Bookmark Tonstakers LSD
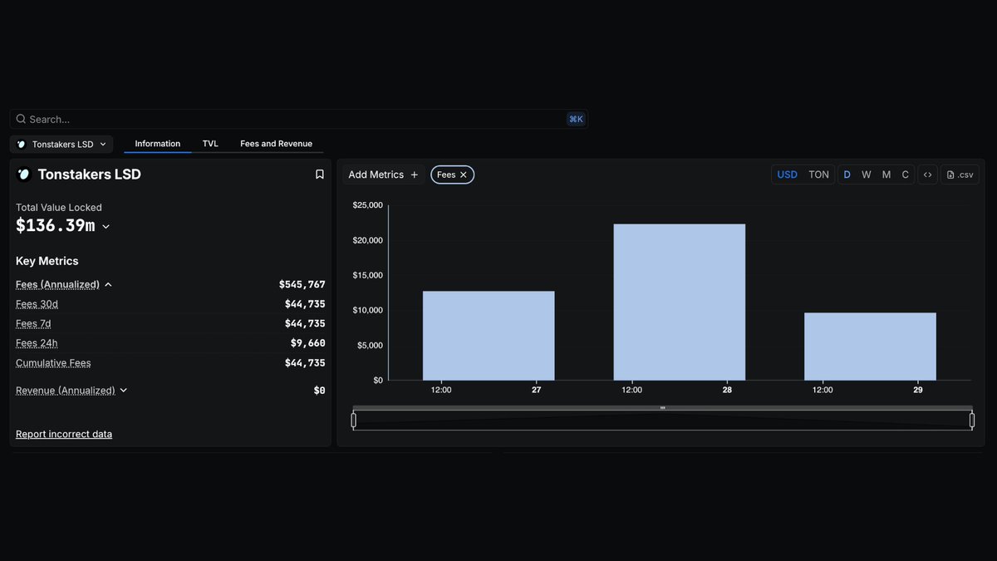Screen dimensions: 997x561 tap(320, 175)
